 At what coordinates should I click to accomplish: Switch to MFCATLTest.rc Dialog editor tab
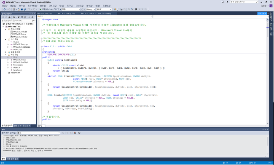[96, 14]
